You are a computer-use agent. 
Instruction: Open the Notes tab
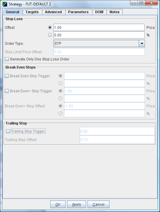pyautogui.click(x=115, y=12)
